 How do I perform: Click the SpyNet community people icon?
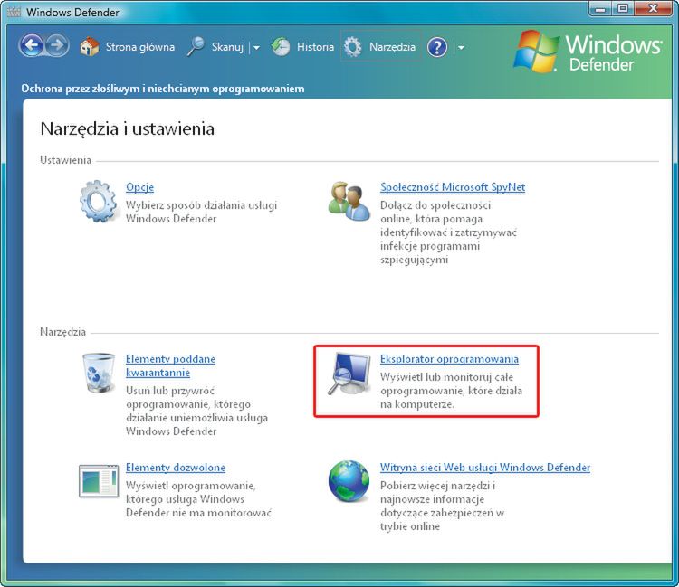tap(349, 201)
